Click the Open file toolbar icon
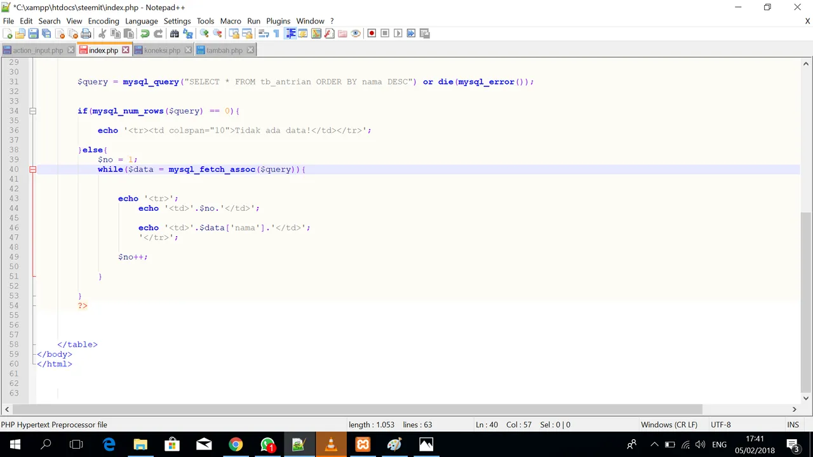813x457 pixels. click(x=20, y=33)
